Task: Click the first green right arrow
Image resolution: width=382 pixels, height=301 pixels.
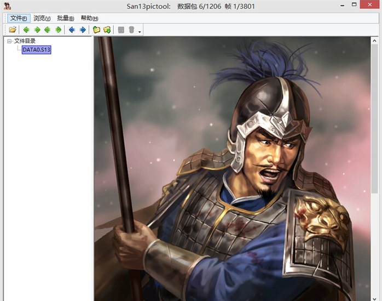Action: pos(37,30)
